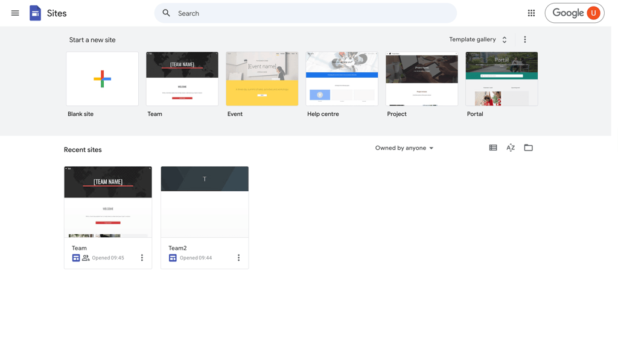
Task: Click the Portal label
Action: pos(474,114)
